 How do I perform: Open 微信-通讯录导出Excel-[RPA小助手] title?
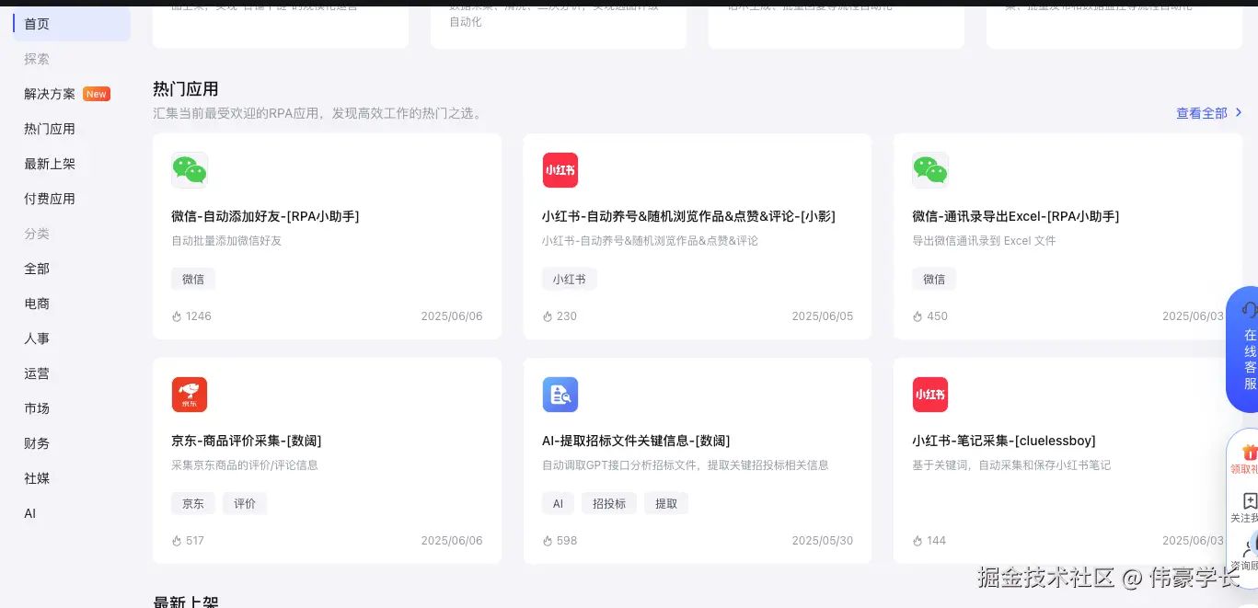pos(1015,216)
